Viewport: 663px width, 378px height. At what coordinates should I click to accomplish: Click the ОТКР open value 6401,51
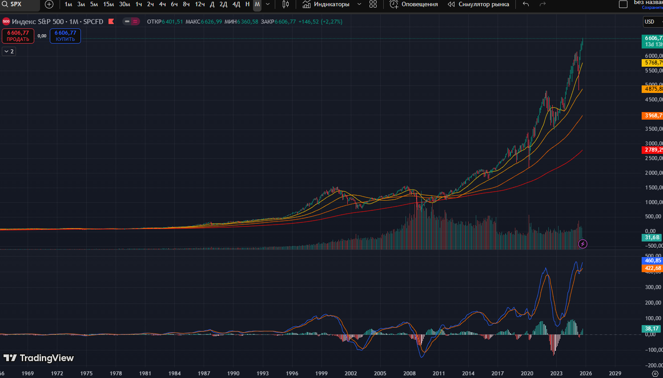173,21
